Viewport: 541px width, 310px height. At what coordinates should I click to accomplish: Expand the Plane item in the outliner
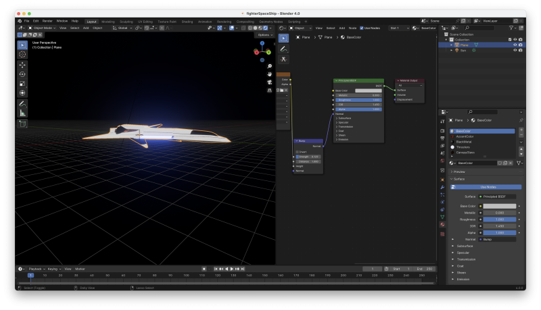point(451,45)
